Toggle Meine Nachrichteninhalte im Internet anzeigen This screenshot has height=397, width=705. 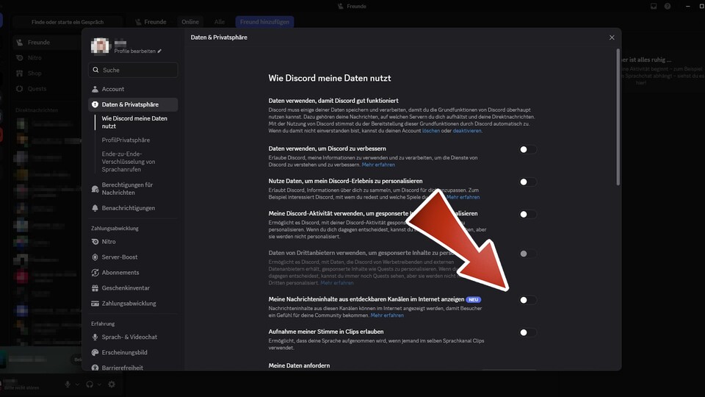point(527,300)
